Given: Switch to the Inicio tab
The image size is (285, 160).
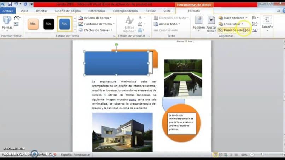Looking at the screenshot, I should (x=24, y=11).
